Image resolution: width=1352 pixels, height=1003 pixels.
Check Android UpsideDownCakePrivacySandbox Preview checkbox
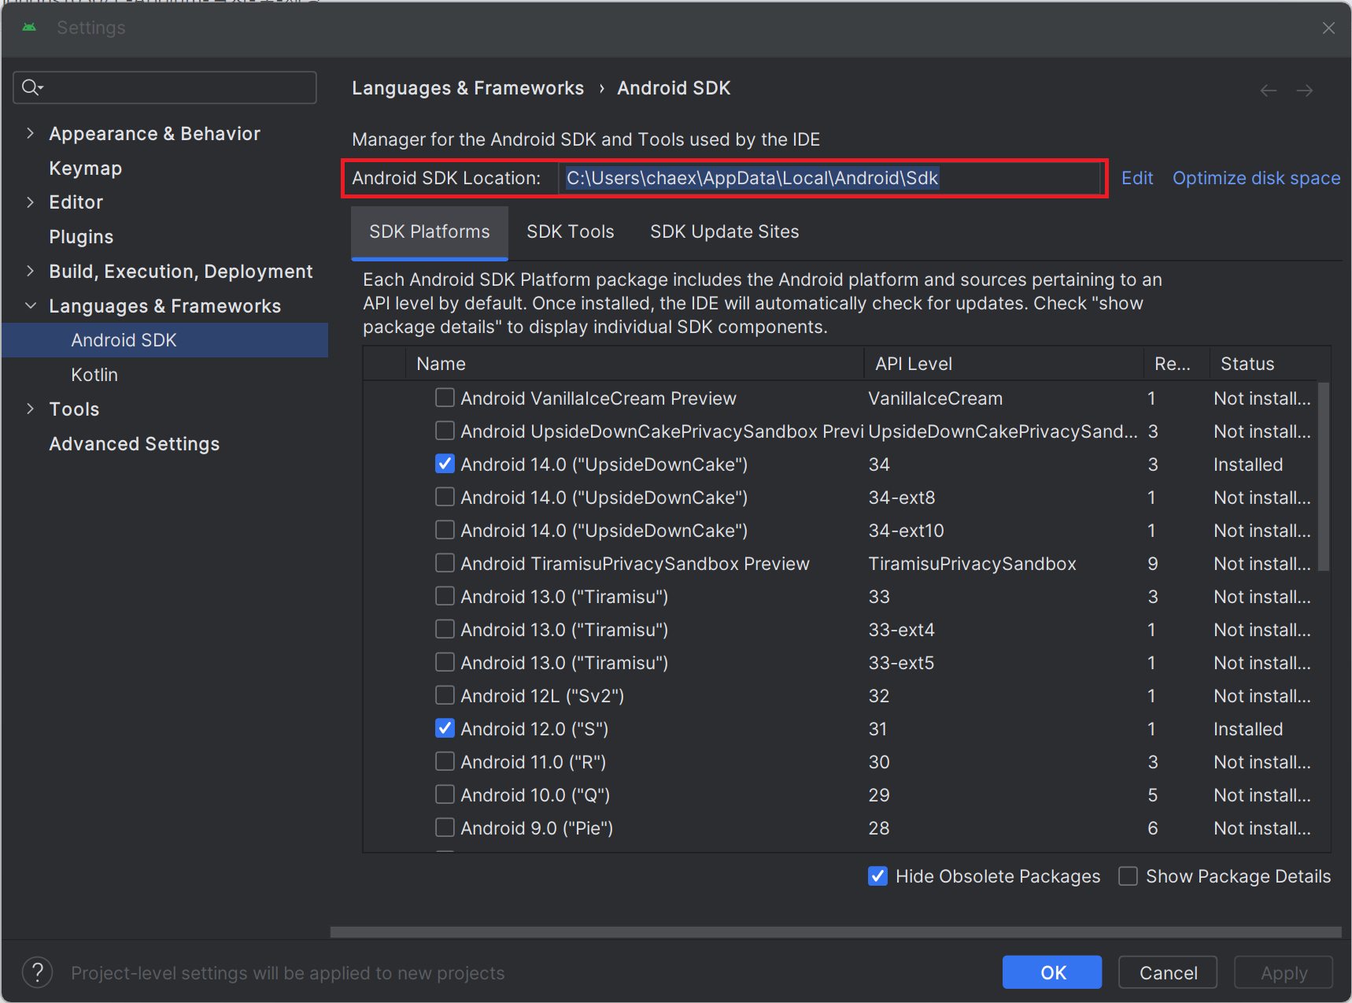point(445,431)
